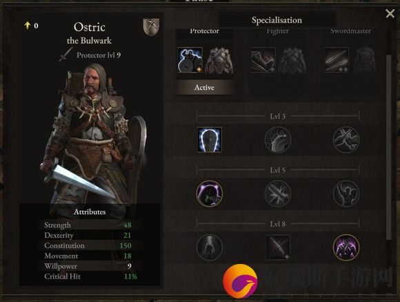Screen dimensions: 400x302
Task: Click the Protector armor thumbnail
Action: tap(219, 60)
